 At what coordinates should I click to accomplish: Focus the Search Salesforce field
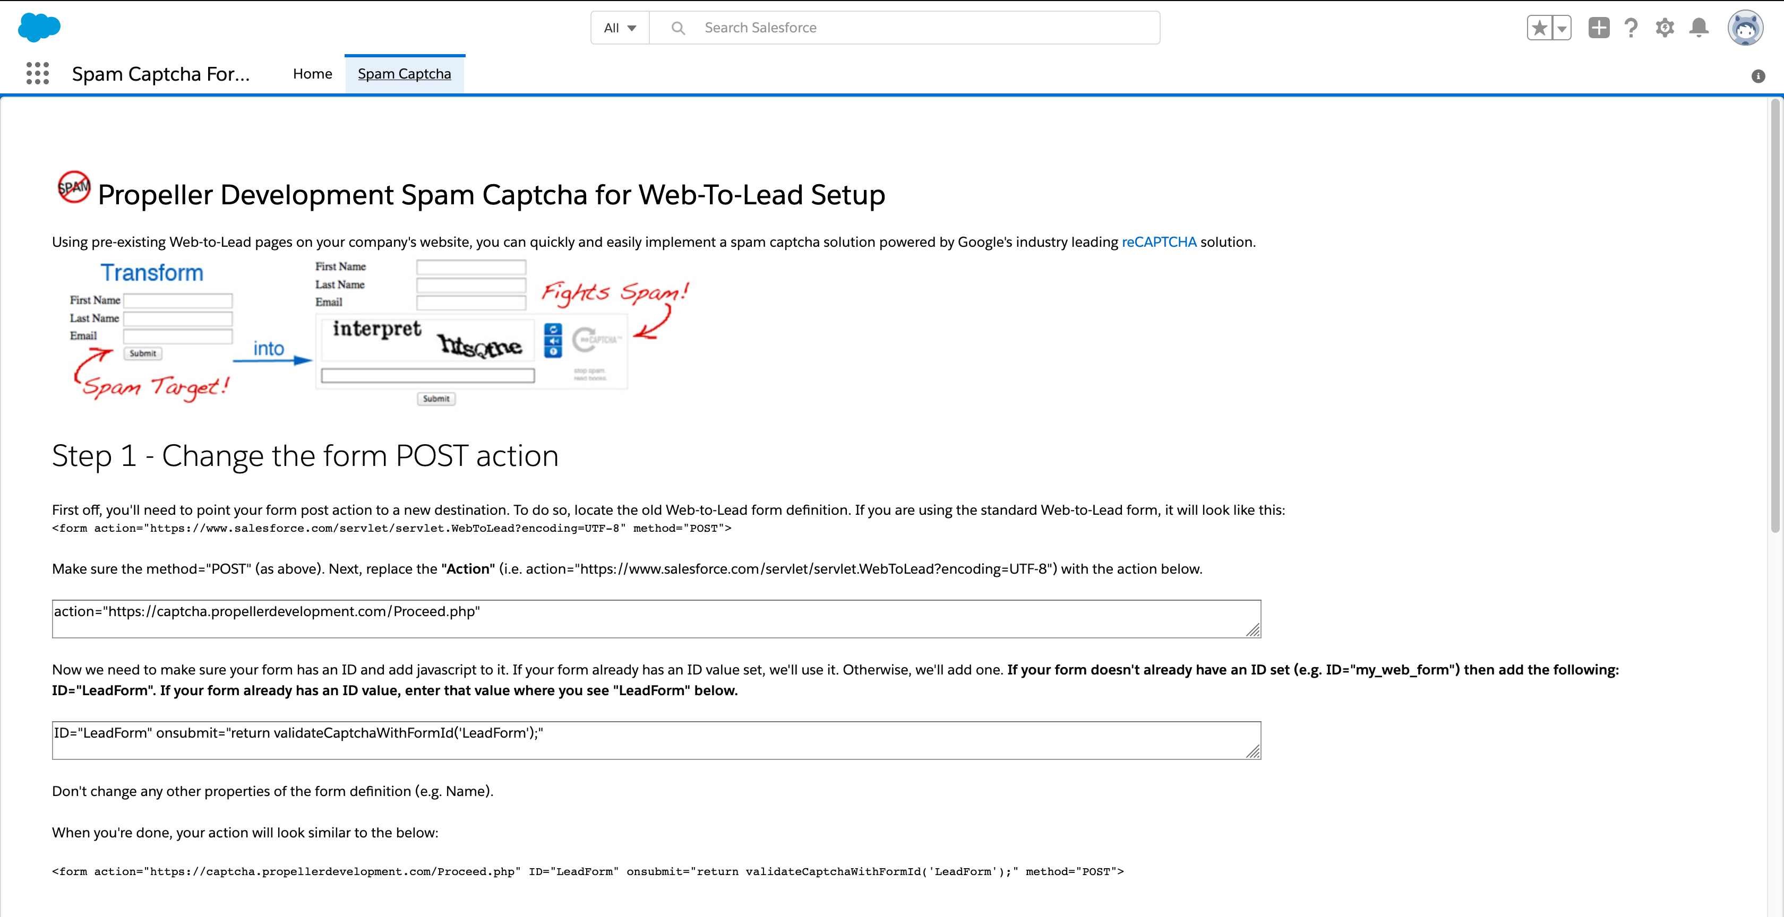[x=904, y=28]
